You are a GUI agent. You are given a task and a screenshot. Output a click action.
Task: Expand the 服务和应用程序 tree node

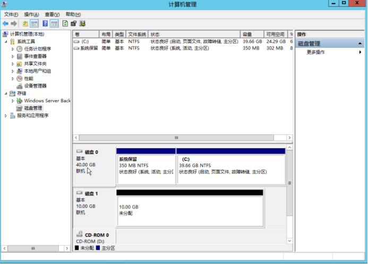(6, 115)
